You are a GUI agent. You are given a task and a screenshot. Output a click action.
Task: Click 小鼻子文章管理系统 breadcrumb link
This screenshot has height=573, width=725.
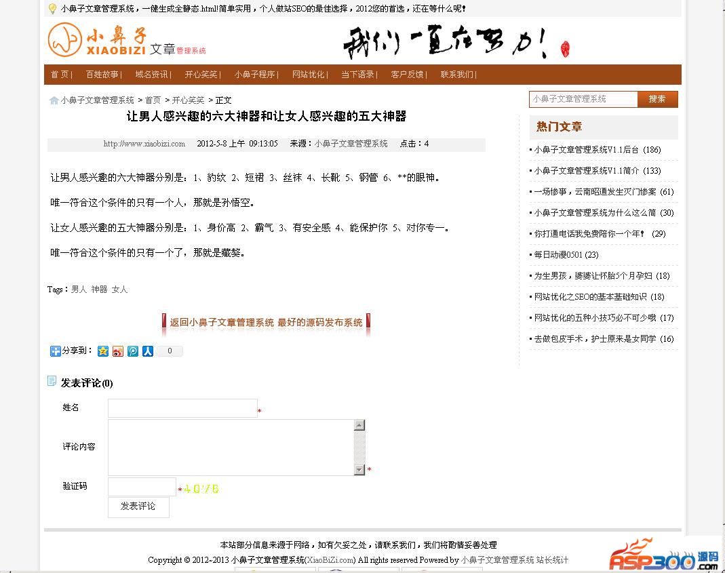click(98, 100)
